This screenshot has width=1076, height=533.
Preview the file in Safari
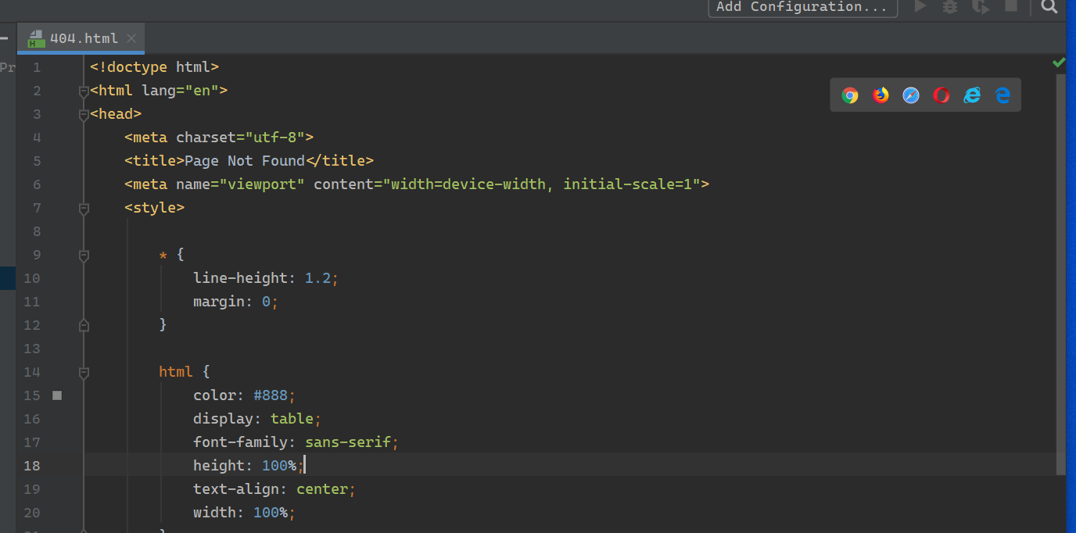point(910,95)
